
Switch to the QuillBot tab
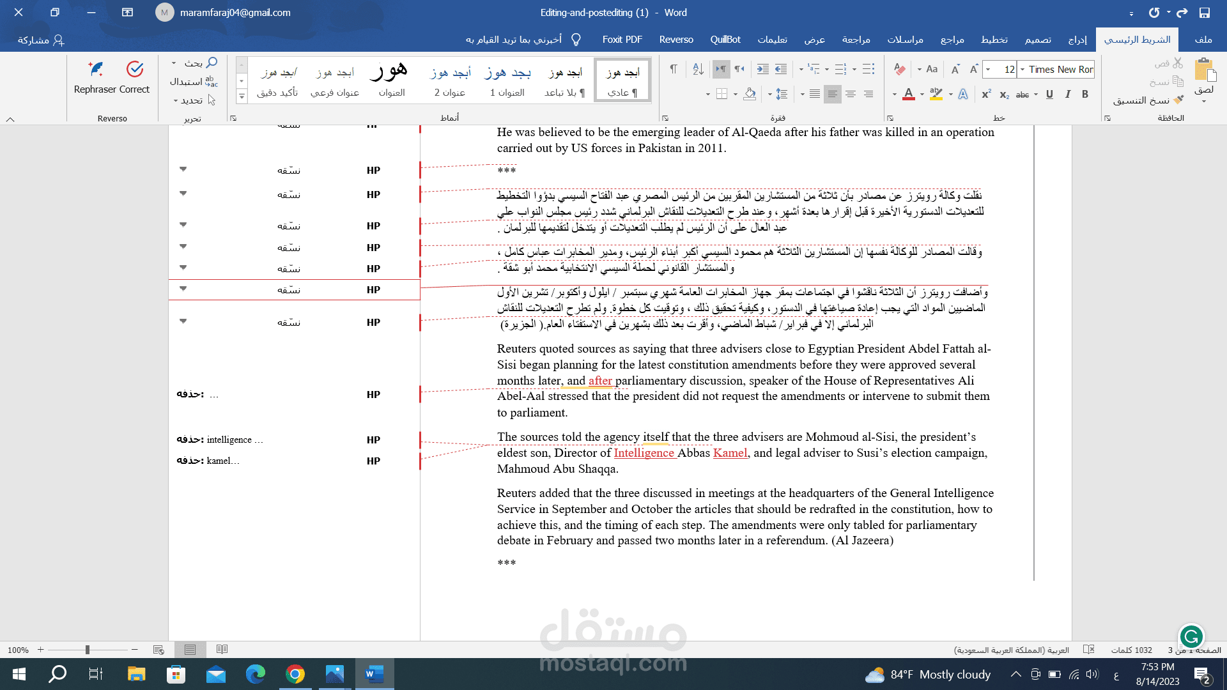click(x=725, y=40)
